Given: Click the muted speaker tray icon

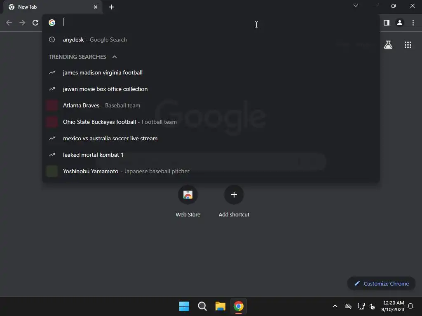Looking at the screenshot, I should tap(372, 306).
